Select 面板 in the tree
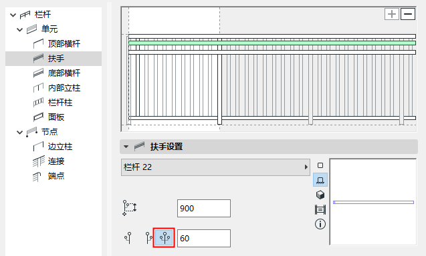The height and width of the screenshot is (256, 426). tap(56, 117)
